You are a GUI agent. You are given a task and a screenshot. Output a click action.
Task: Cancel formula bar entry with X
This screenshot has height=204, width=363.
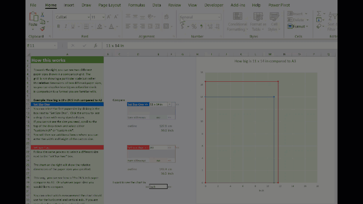coord(73,46)
